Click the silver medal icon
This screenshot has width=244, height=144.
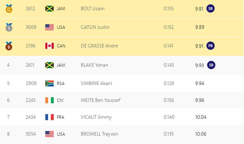point(9,27)
